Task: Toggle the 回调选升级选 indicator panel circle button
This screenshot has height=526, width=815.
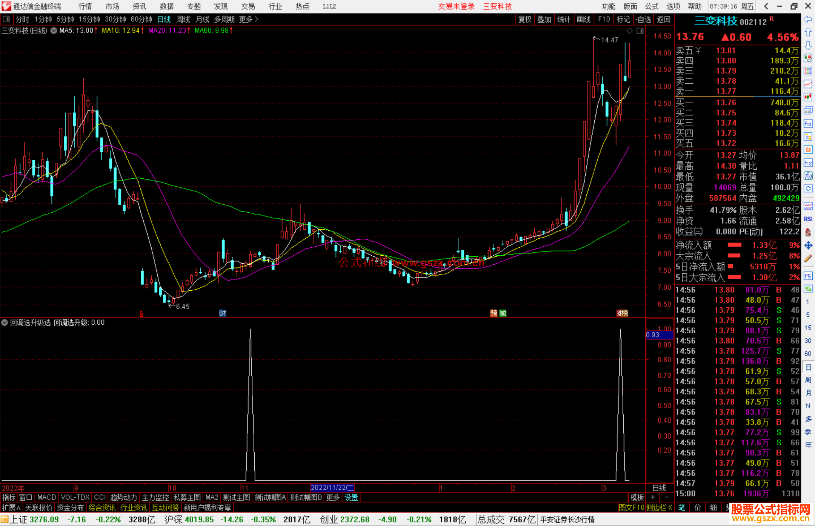Action: tap(5, 322)
